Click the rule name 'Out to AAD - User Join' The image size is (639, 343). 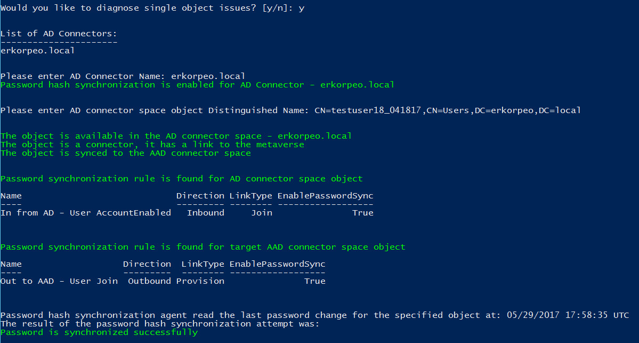[59, 281]
